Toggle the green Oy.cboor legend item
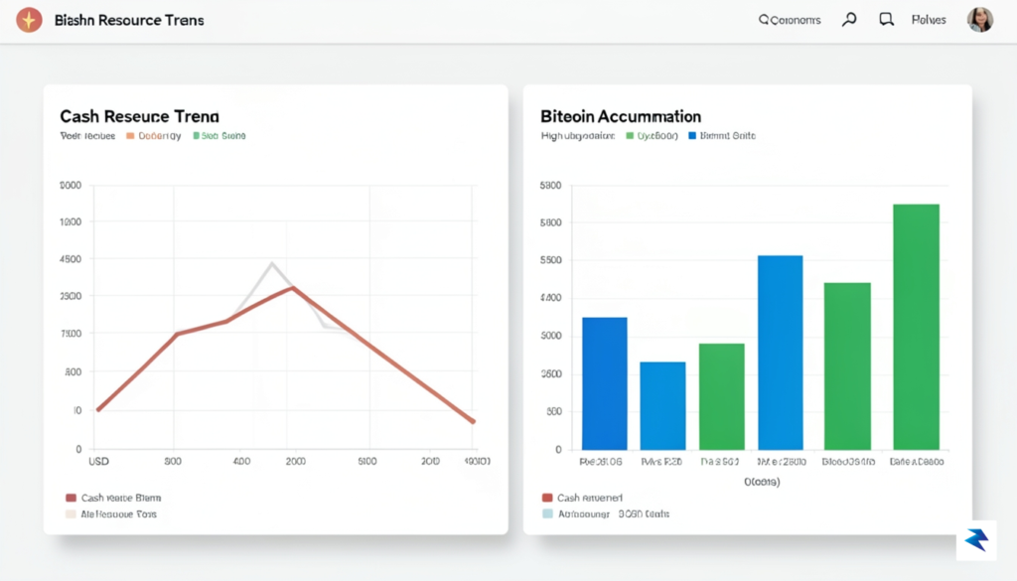The width and height of the screenshot is (1017, 581). point(652,135)
